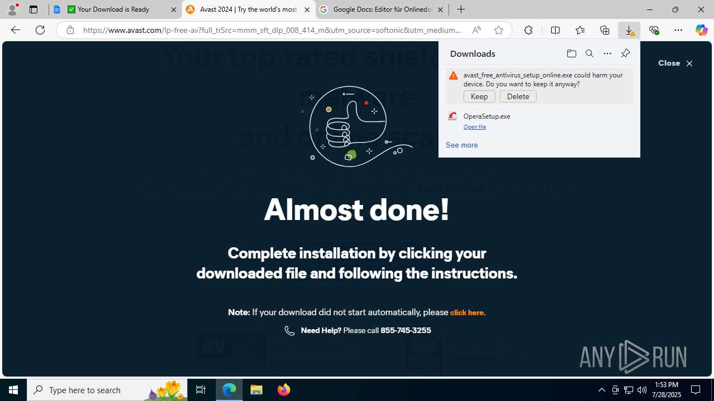Open volume control tray icon
Screen dimensions: 714x401
click(642, 390)
